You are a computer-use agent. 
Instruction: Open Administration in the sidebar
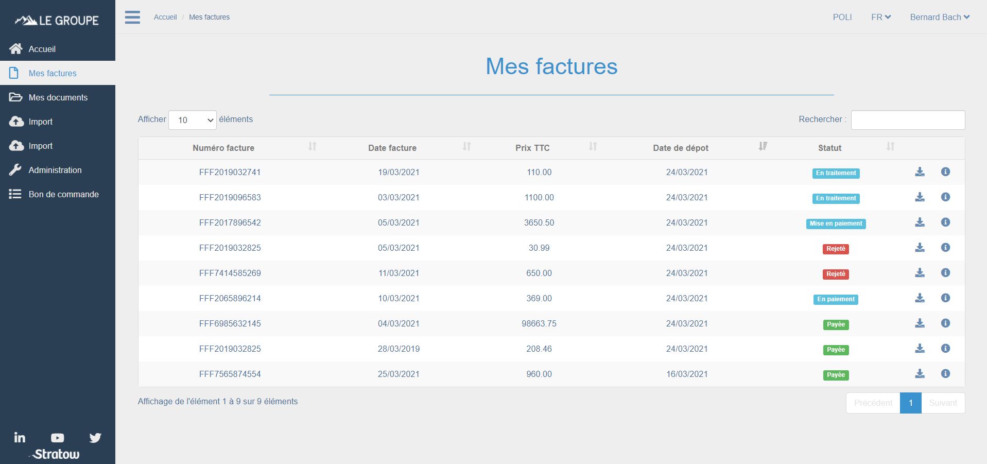[58, 170]
